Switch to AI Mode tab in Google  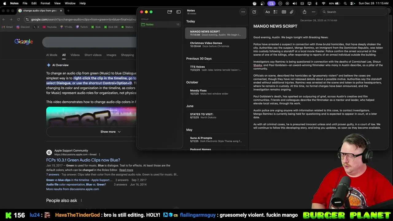click(52, 55)
